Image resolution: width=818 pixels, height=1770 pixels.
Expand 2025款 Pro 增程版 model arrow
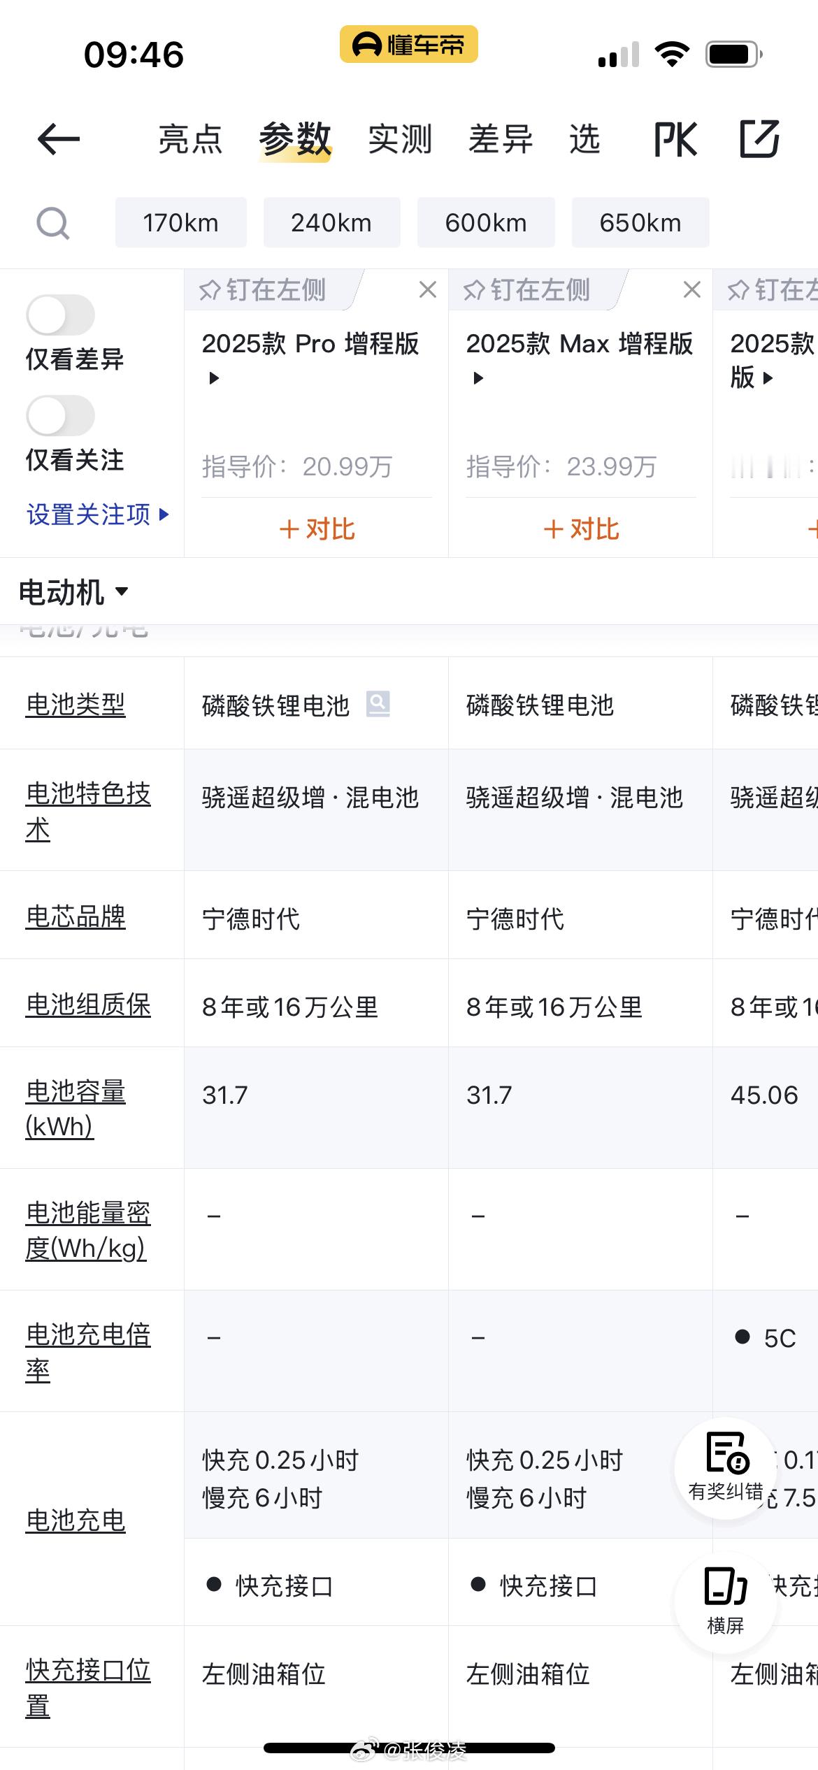(x=214, y=379)
